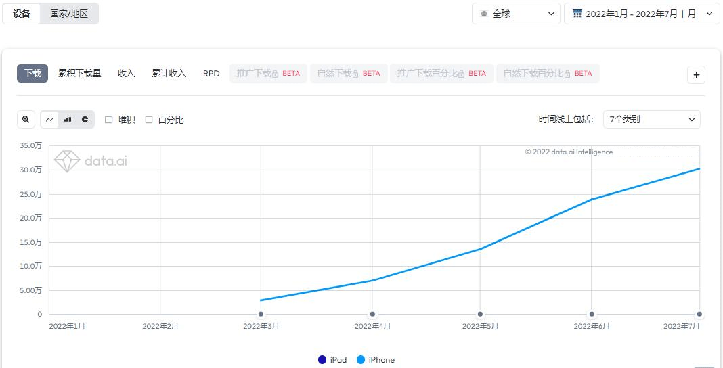The image size is (723, 368).
Task: Switch to line chart view
Action: (x=50, y=119)
